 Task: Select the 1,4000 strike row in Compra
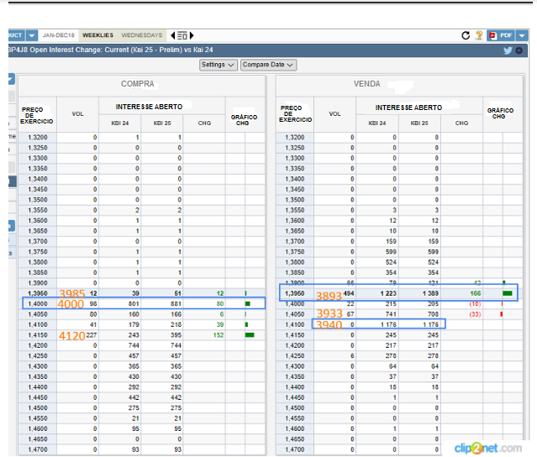(38, 303)
